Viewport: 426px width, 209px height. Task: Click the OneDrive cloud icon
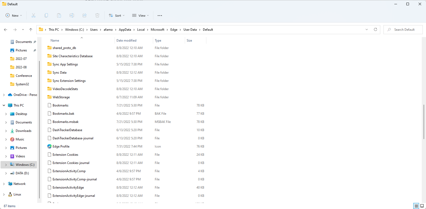tap(10, 95)
